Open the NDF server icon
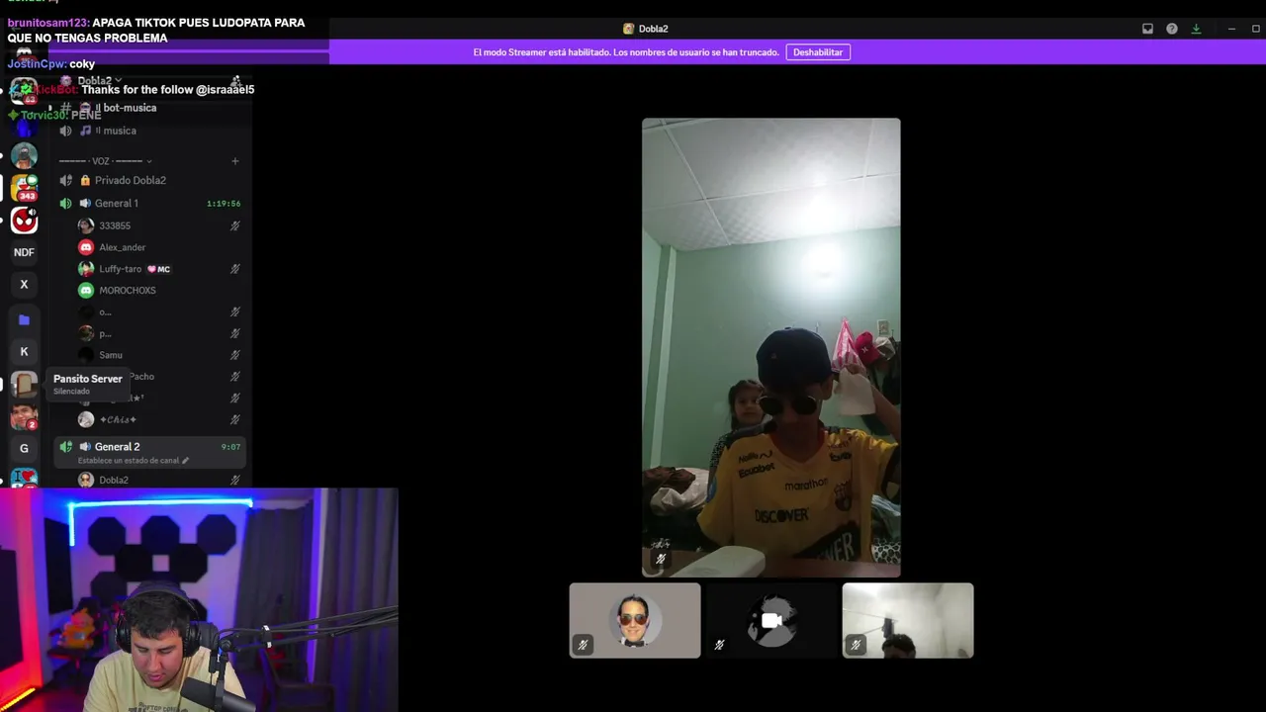Viewport: 1266px width, 712px height. 24,252
